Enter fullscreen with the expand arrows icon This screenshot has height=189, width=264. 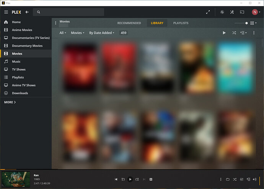(x=208, y=12)
